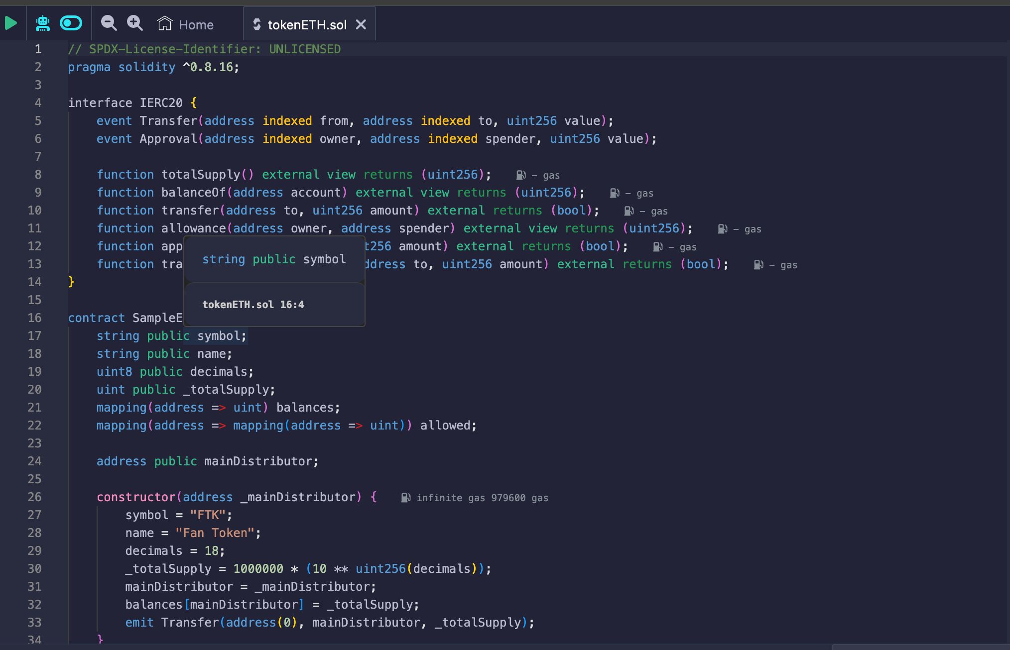Screen dimensions: 1010x650
Task: Click the 'tokenETH.sol 16:4' reference in popup
Action: click(253, 305)
